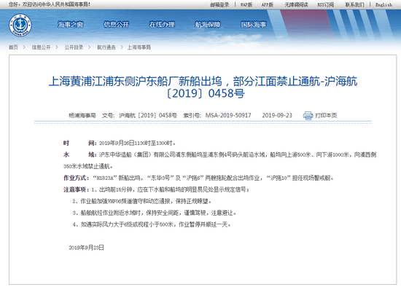Click the notice title heading
401x287 pixels.
[203, 87]
